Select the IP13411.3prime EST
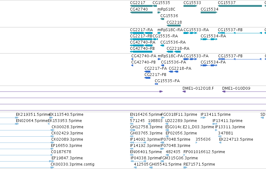266x169 pixels. pos(215,124)
